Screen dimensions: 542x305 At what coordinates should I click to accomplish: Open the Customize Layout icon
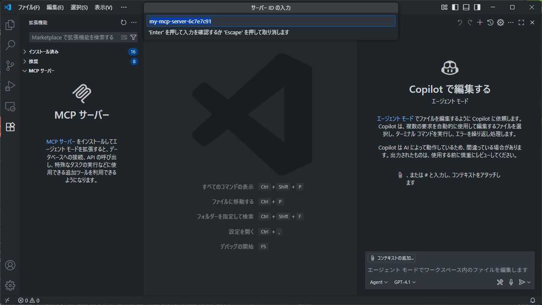[444, 7]
